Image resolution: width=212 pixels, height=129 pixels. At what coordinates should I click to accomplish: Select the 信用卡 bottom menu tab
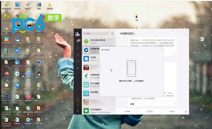172,111
